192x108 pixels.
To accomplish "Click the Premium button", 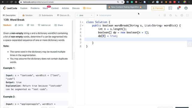I will [x=158, y=8].
